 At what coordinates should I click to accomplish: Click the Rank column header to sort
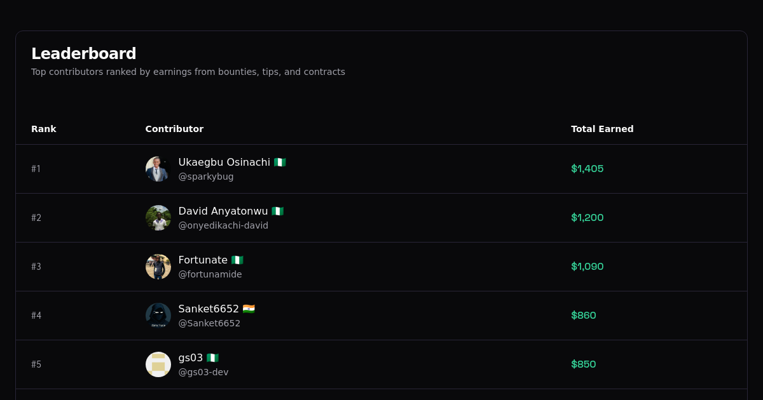pos(44,129)
